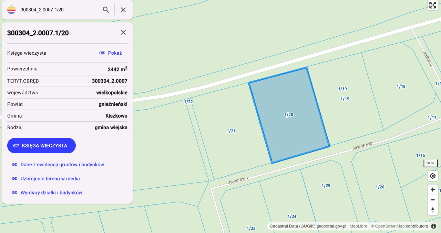Click the MapLibre attribution link

click(358, 226)
